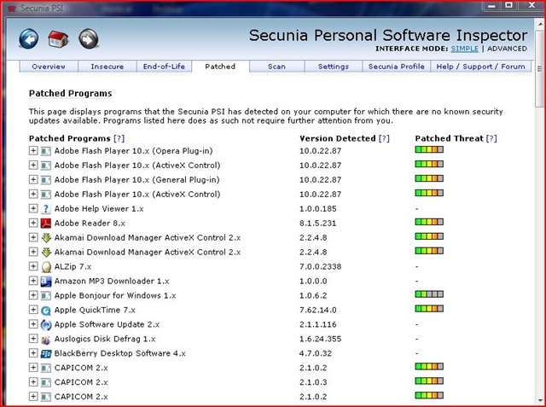546x407 pixels.
Task: Expand the CAPICOM 2.x version 2.1.0.3 row
Action: pos(33,381)
